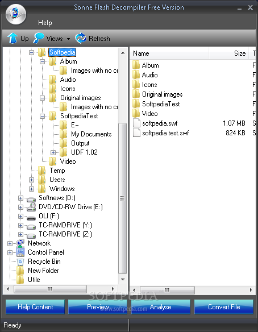
Task: Collapse the Album folder in tree
Action: [42, 61]
